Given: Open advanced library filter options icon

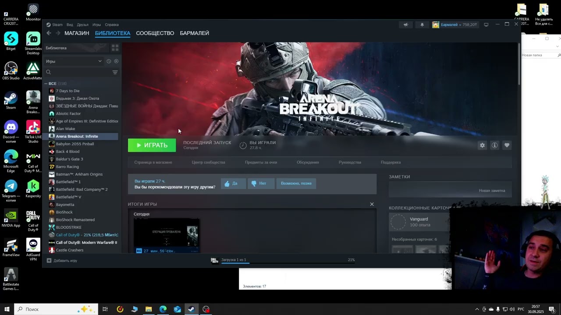Looking at the screenshot, I should click(x=115, y=72).
